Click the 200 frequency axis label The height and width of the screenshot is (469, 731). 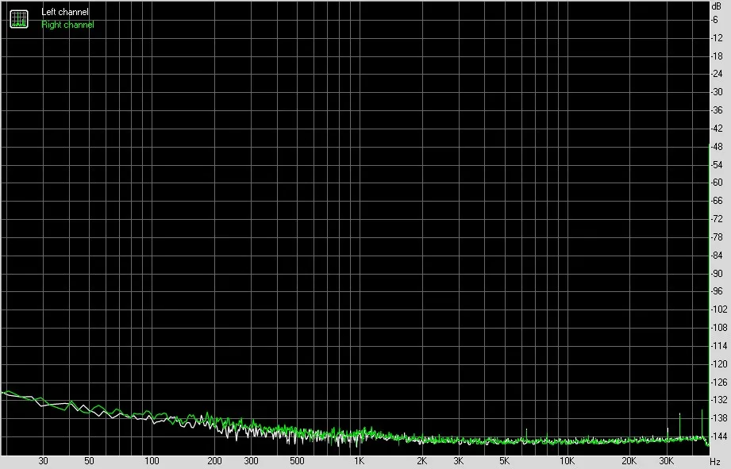click(214, 461)
